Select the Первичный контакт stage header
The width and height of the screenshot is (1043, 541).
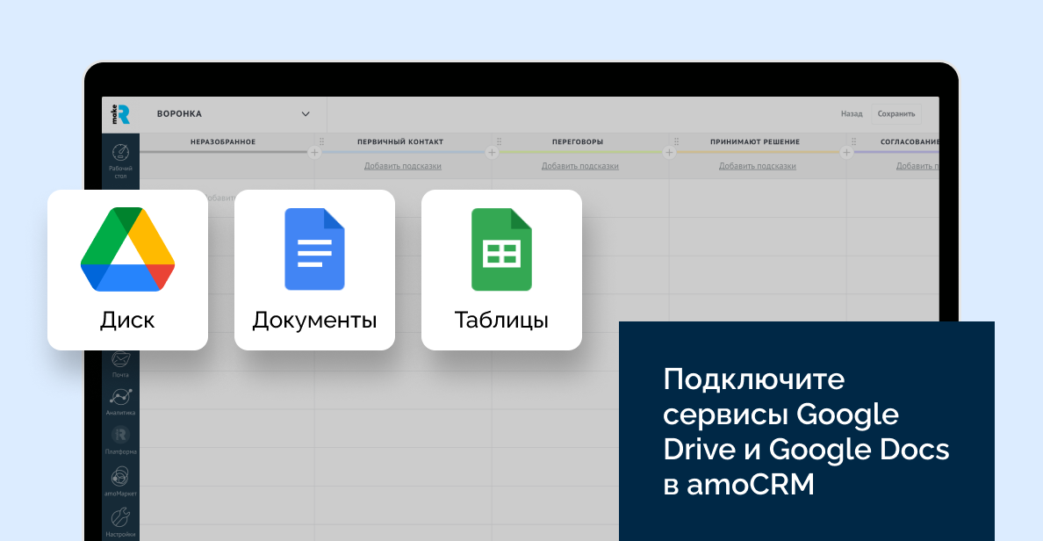(400, 141)
